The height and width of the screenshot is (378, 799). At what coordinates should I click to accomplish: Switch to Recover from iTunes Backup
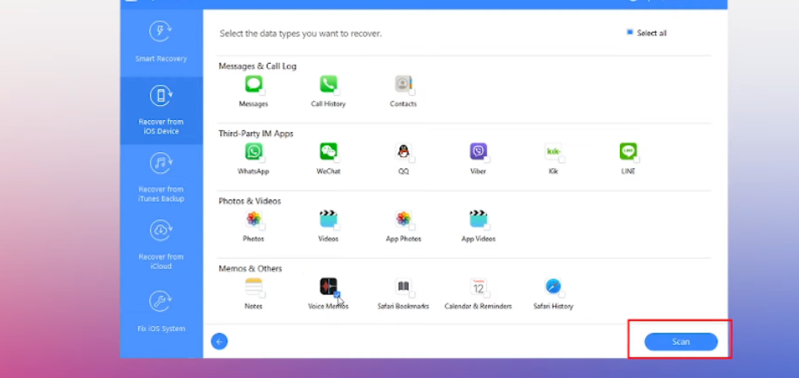coord(161,176)
